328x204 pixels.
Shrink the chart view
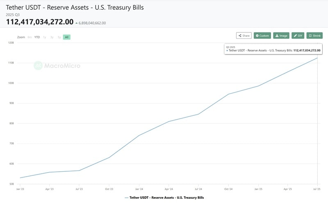[314, 36]
